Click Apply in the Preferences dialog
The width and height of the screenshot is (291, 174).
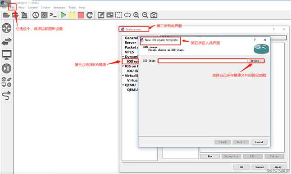(278, 167)
